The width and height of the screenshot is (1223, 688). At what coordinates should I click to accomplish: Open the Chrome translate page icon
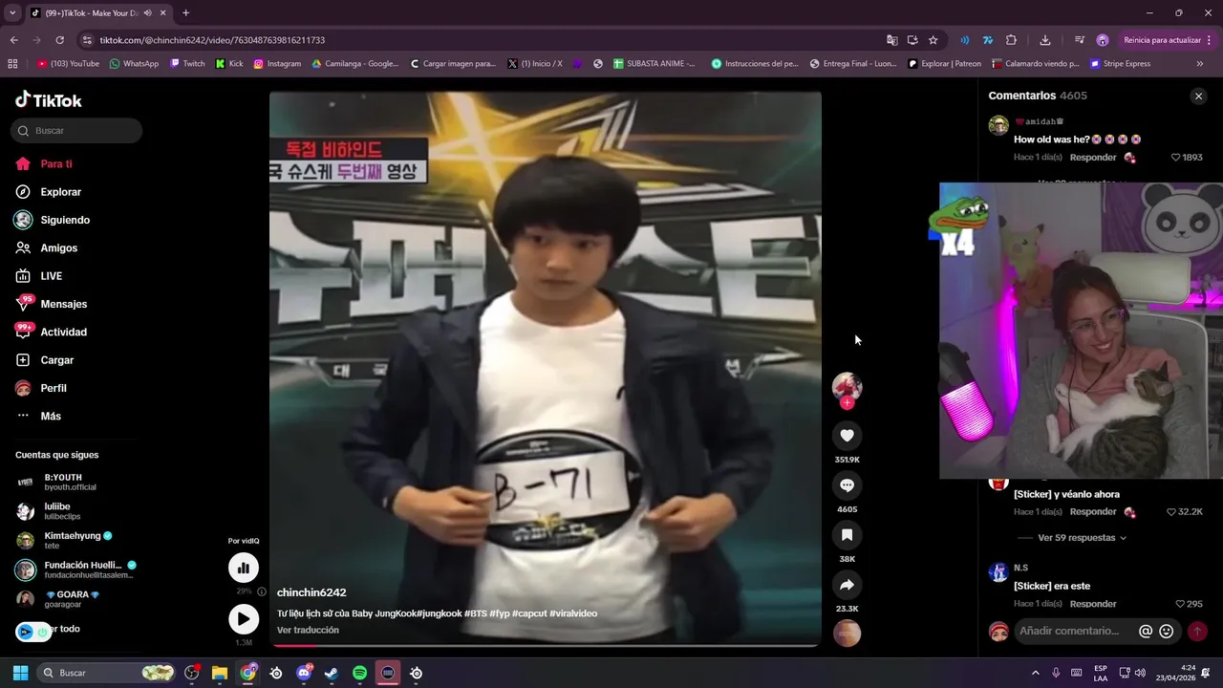coord(891,40)
